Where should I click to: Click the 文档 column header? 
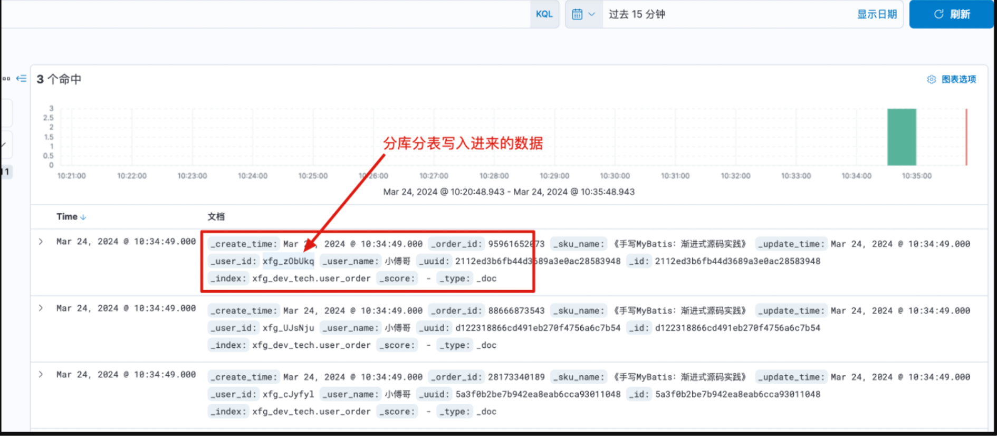click(216, 216)
